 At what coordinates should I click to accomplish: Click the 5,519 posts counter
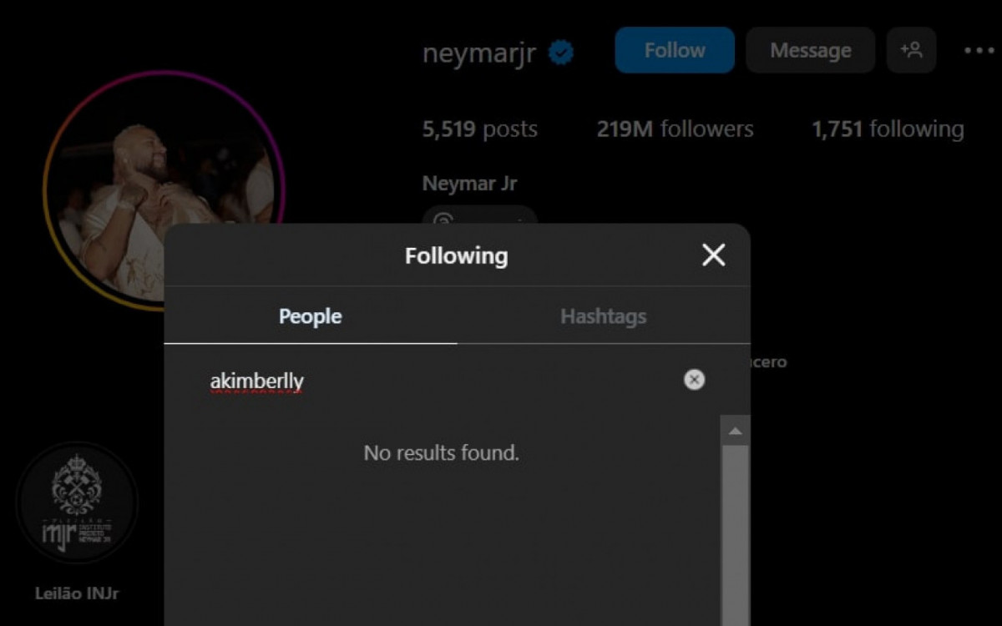click(479, 129)
